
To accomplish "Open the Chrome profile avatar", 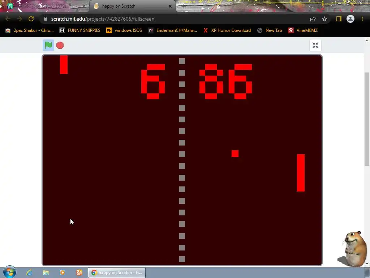I will tap(350, 19).
